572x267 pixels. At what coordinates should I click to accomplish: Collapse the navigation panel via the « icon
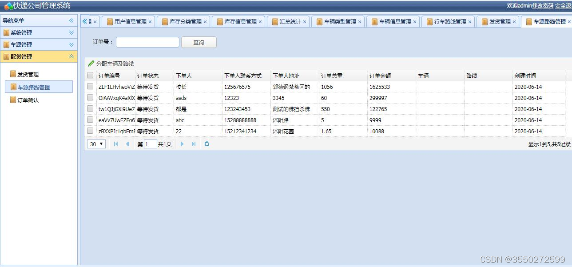pyautogui.click(x=71, y=20)
